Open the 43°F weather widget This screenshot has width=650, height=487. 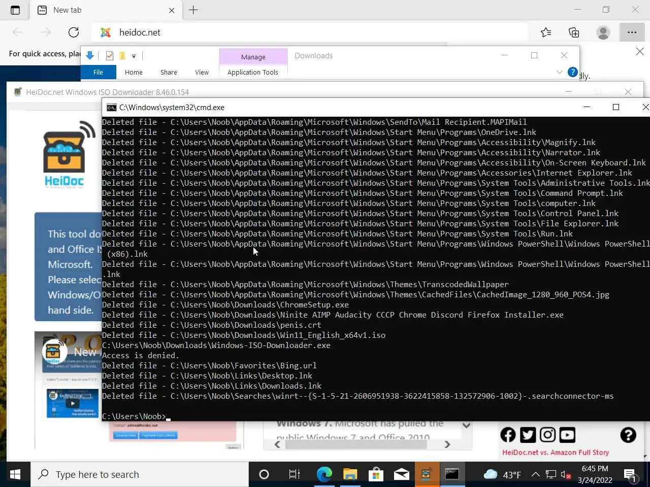[502, 475]
